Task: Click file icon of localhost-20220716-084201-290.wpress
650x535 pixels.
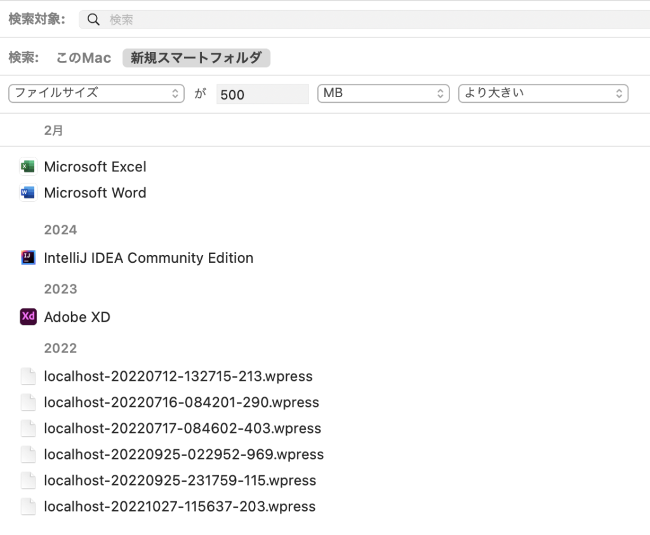Action: point(28,402)
